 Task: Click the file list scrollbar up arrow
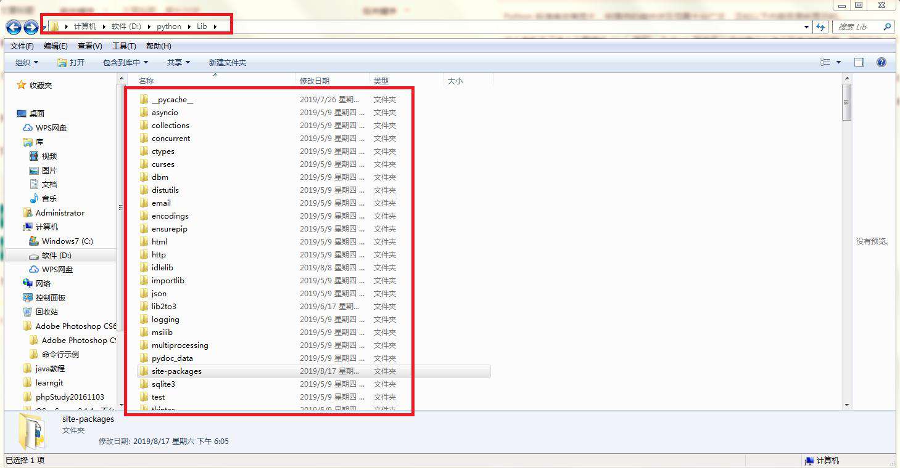[x=847, y=79]
